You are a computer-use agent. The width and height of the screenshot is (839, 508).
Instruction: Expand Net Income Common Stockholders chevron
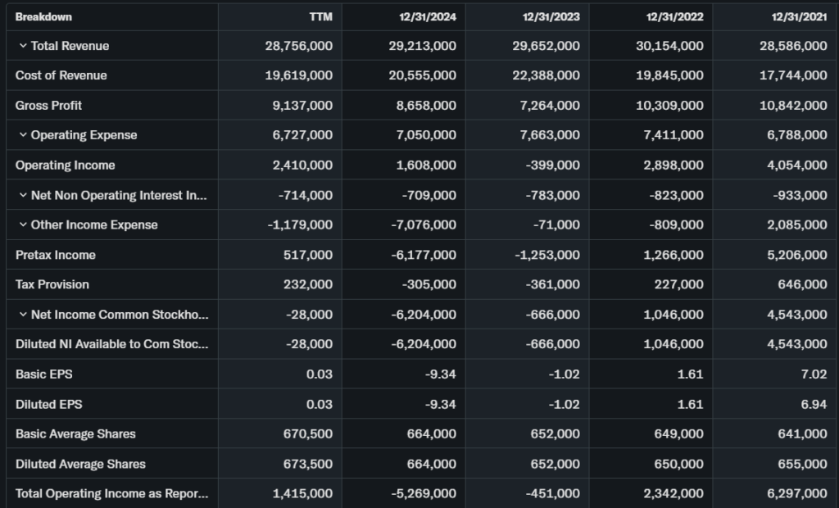[x=23, y=315]
